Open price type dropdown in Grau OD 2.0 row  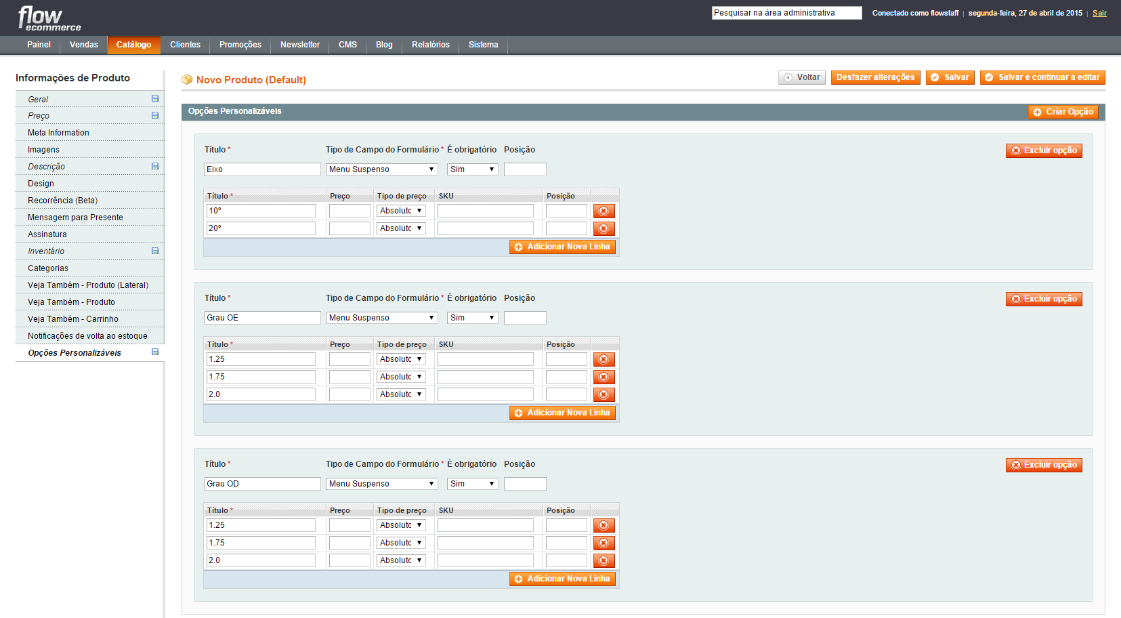[401, 560]
